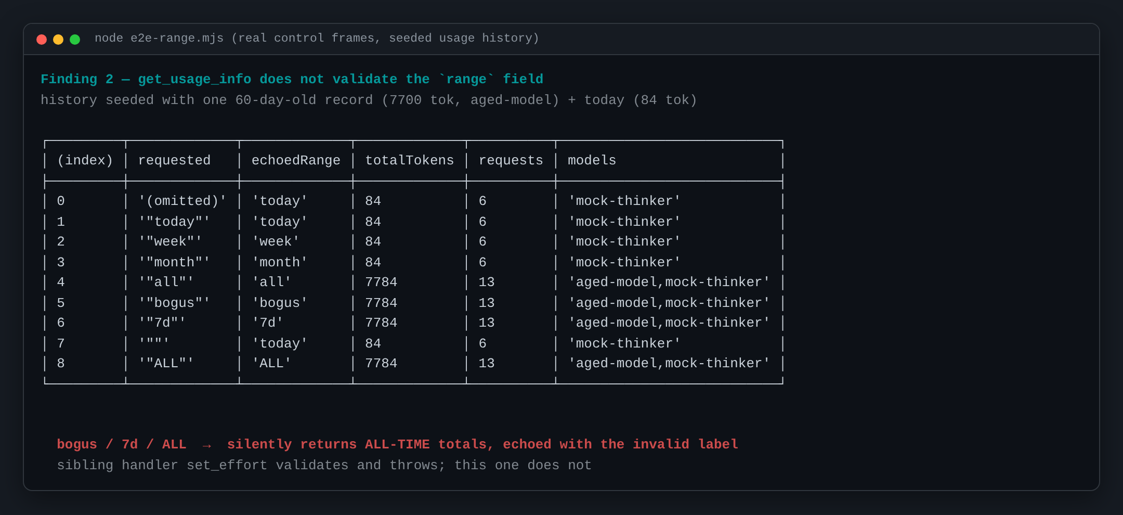Click the yellow minimize window button
Image resolution: width=1123 pixels, height=515 pixels.
coord(58,40)
